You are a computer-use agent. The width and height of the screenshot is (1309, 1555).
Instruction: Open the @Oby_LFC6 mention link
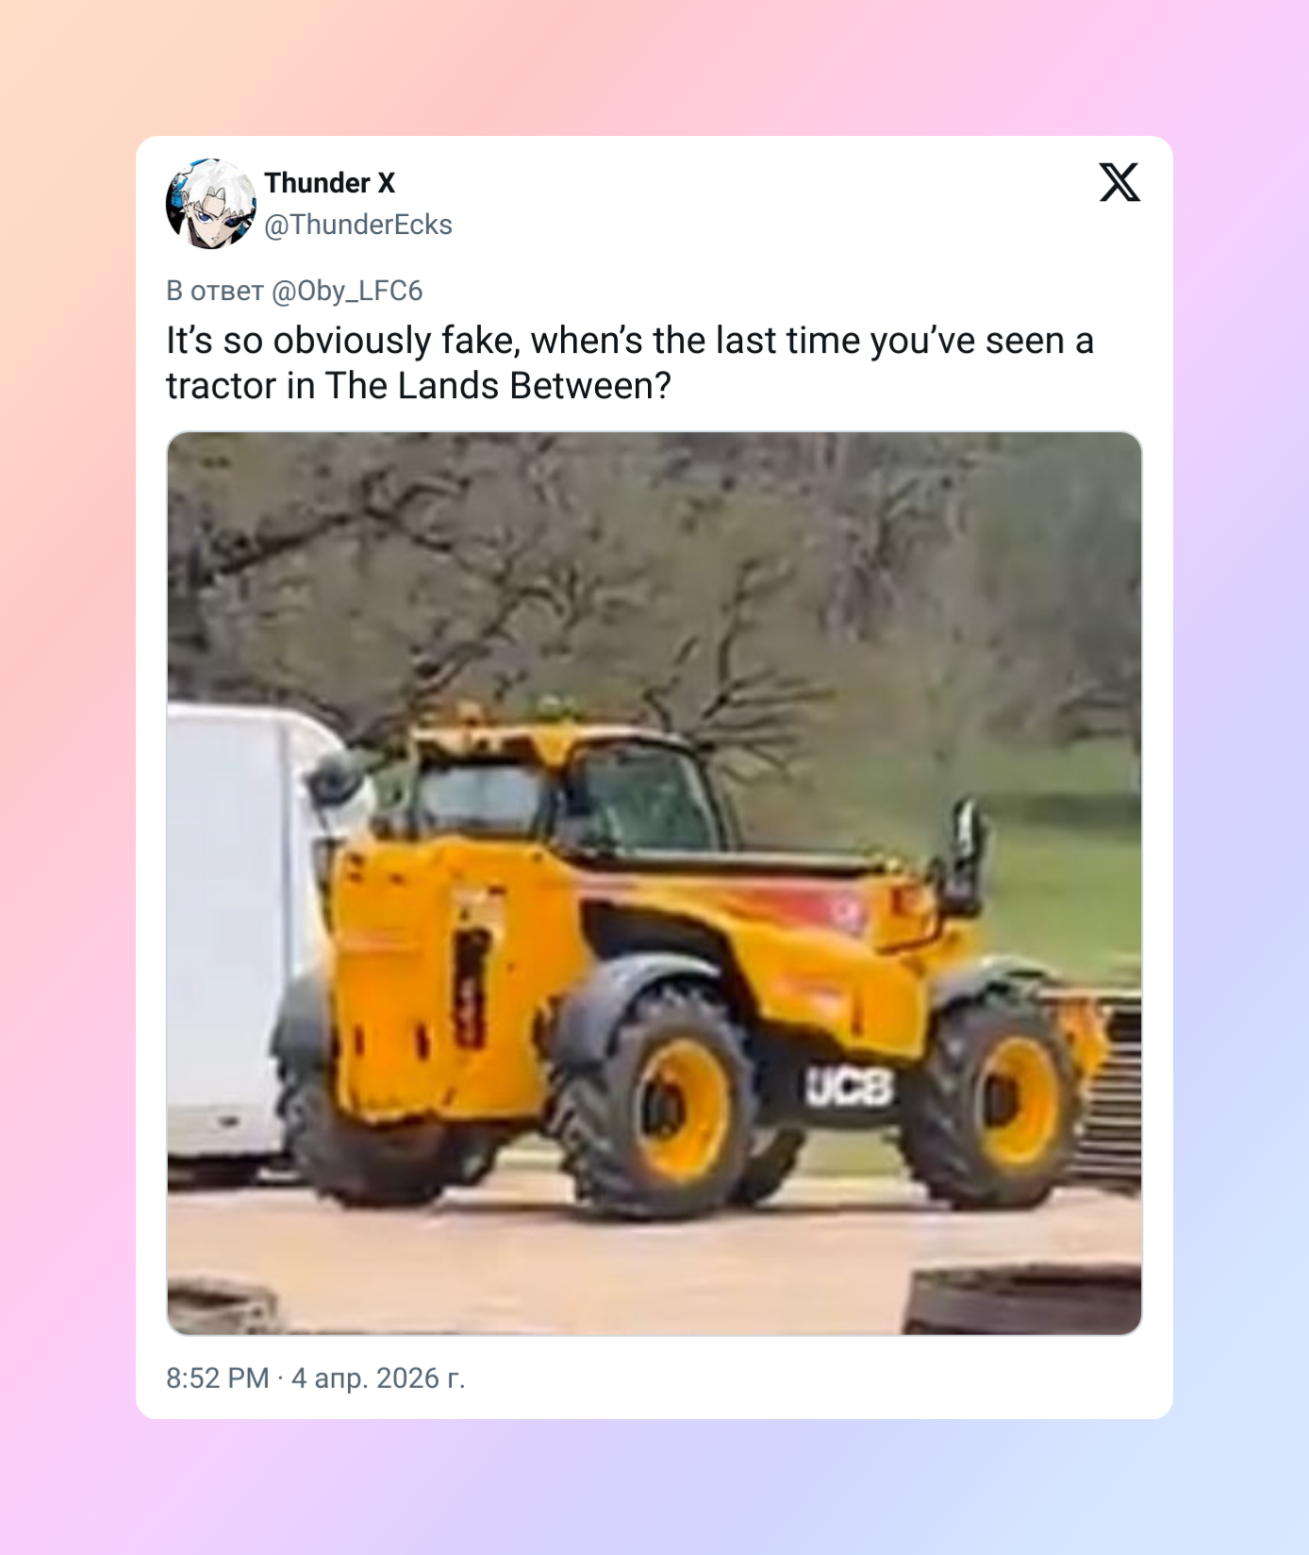point(347,291)
